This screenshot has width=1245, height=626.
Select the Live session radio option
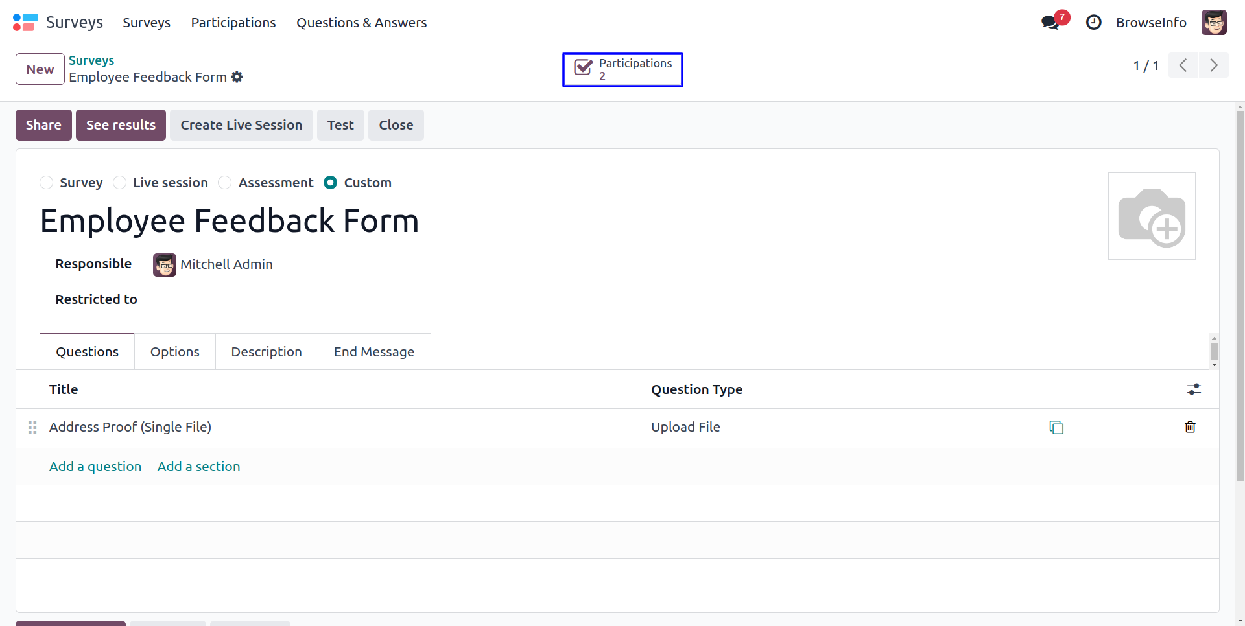point(120,183)
